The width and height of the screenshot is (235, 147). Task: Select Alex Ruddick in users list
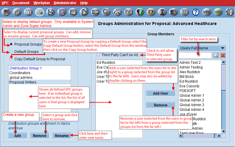[x=200, y=72]
